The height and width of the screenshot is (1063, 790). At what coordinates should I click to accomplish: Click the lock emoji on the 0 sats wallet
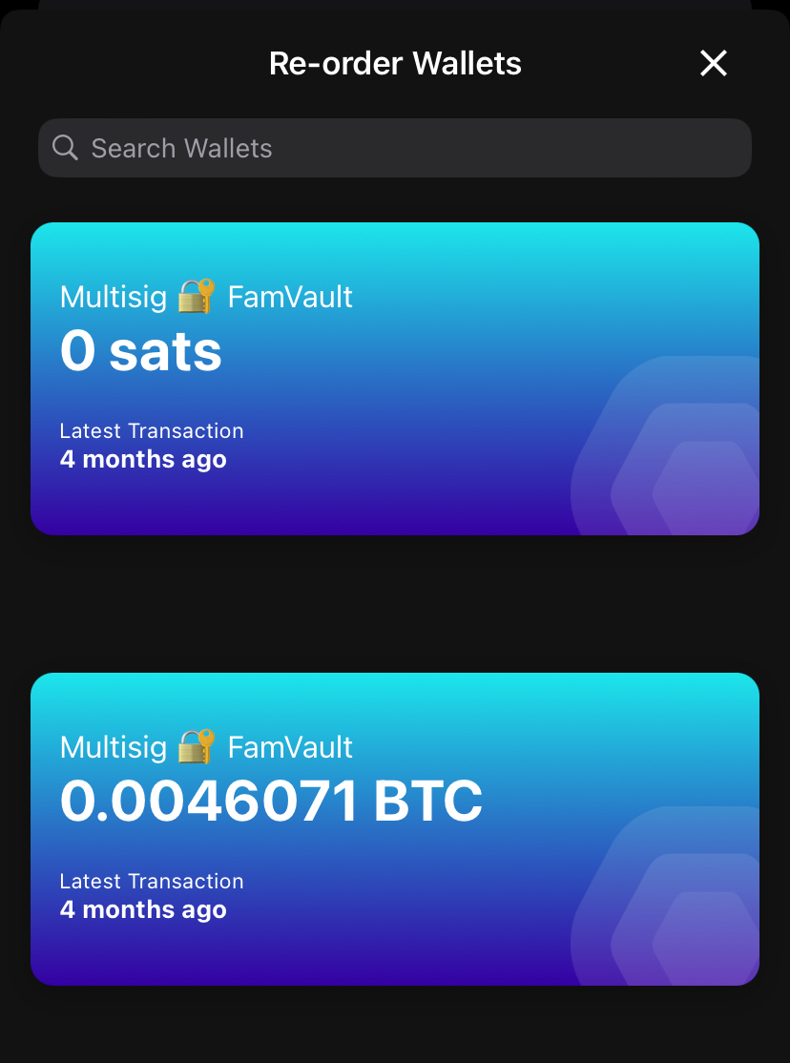click(x=197, y=297)
